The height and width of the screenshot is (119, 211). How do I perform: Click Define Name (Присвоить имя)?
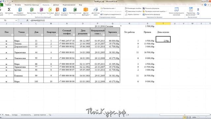108,8
